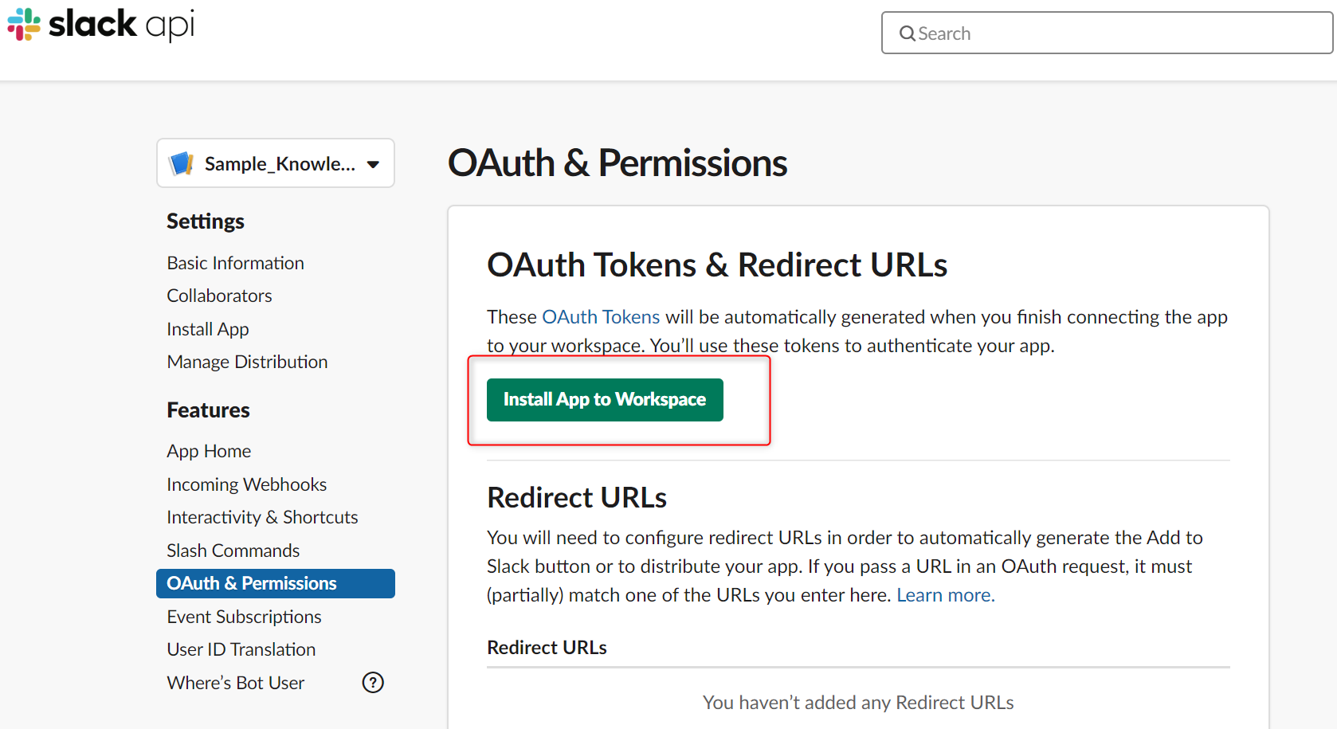1337x729 pixels.
Task: Open Event Subscriptions
Action: [244, 616]
